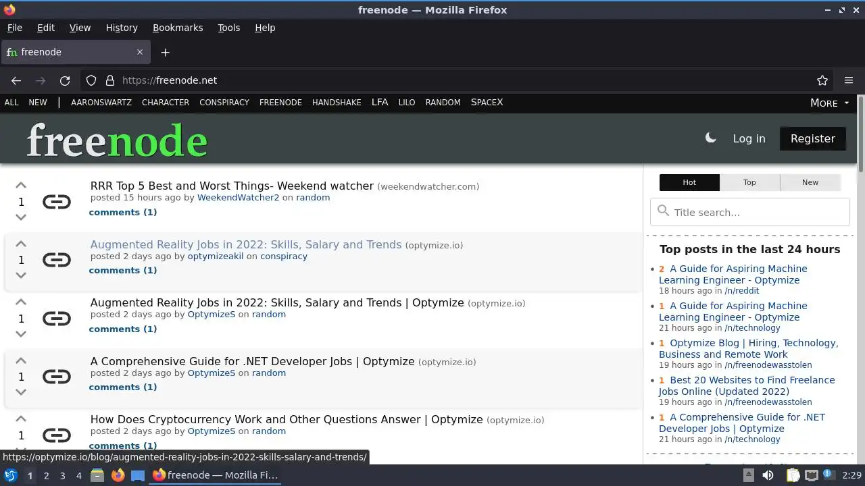Screen dimensions: 865x486
Task: Click link icon of .NET Developer Jobs post
Action: click(x=57, y=377)
